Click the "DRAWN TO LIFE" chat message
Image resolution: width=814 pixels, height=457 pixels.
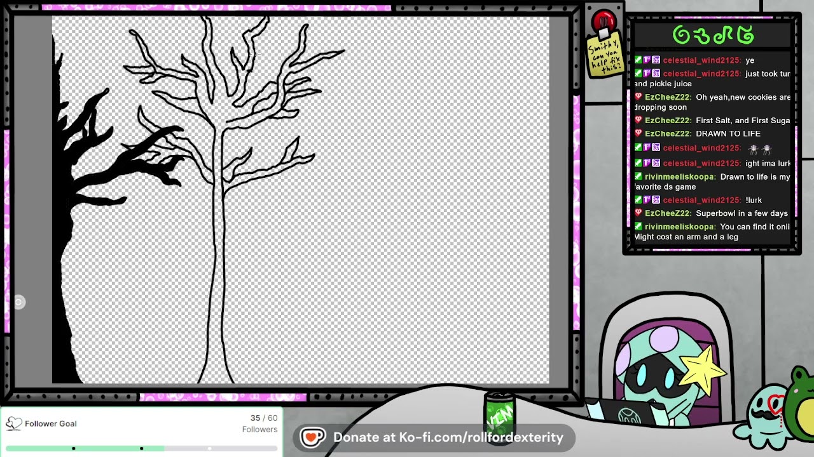(x=728, y=133)
